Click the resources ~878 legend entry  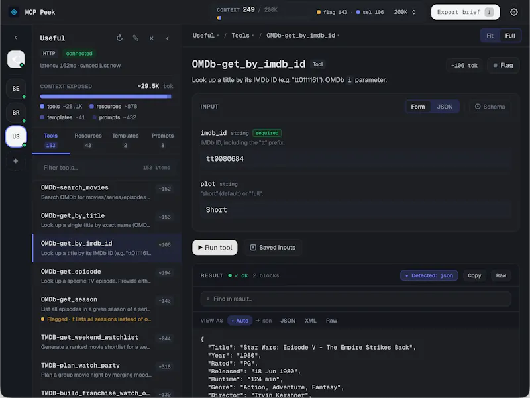113,106
